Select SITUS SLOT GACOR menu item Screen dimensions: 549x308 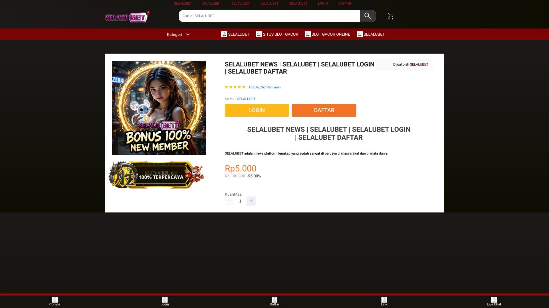277,34
